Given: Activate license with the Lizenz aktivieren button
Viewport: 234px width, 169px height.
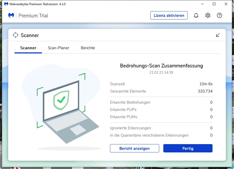Looking at the screenshot, I should pyautogui.click(x=169, y=15).
